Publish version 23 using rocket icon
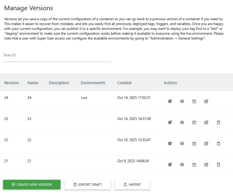This screenshot has height=193, width=233. pyautogui.click(x=170, y=123)
